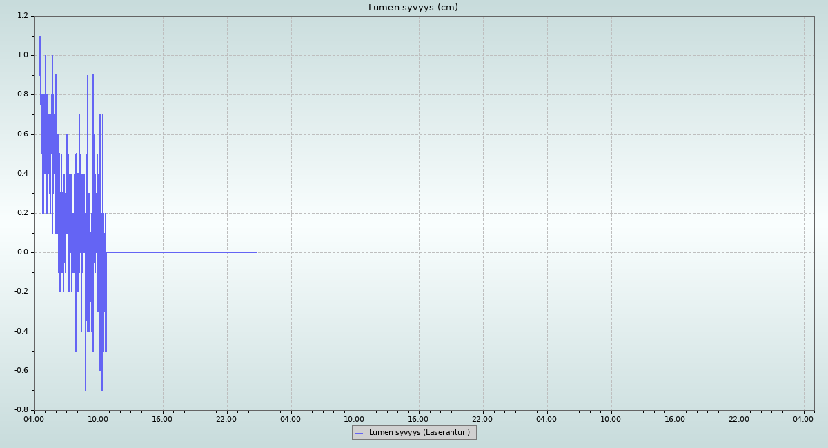Image resolution: width=828 pixels, height=448 pixels.
Task: Click the 0.8 y-axis tick label
Action: tap(23, 94)
